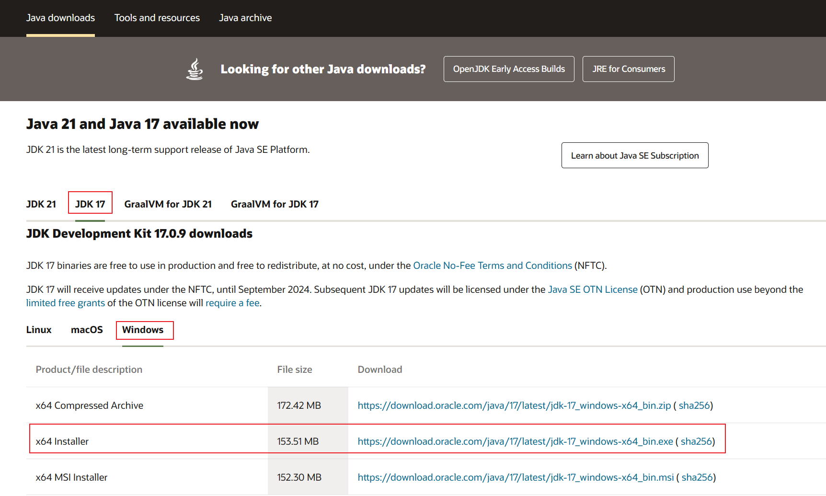This screenshot has width=826, height=496.
Task: Select the Linux OS tab
Action: pos(39,330)
